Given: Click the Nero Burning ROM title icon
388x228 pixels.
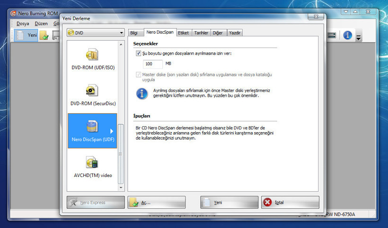Looking at the screenshot, I should (13, 13).
